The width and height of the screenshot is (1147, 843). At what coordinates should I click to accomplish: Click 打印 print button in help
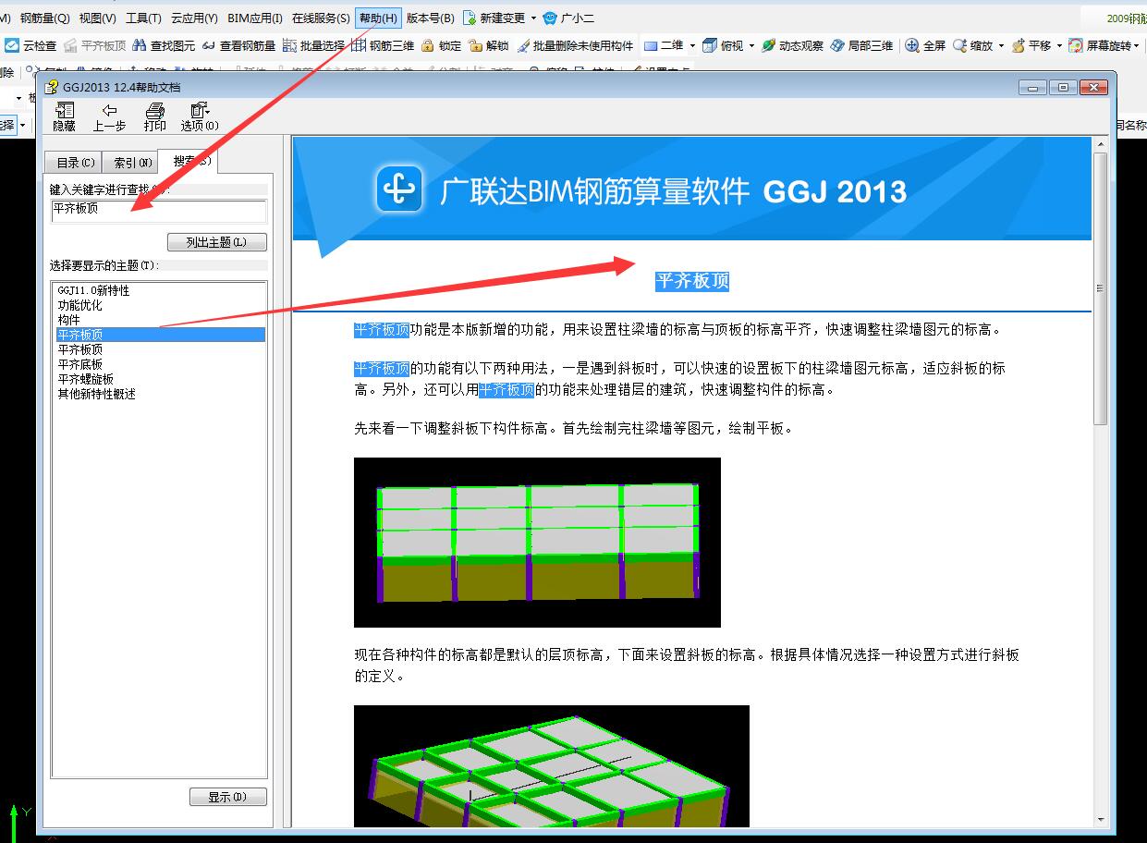pyautogui.click(x=154, y=117)
